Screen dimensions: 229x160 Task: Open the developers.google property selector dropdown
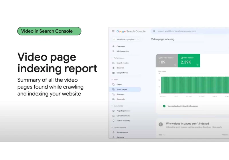pos(126,39)
